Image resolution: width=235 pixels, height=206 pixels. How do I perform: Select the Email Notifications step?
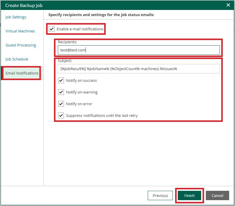click(x=22, y=73)
